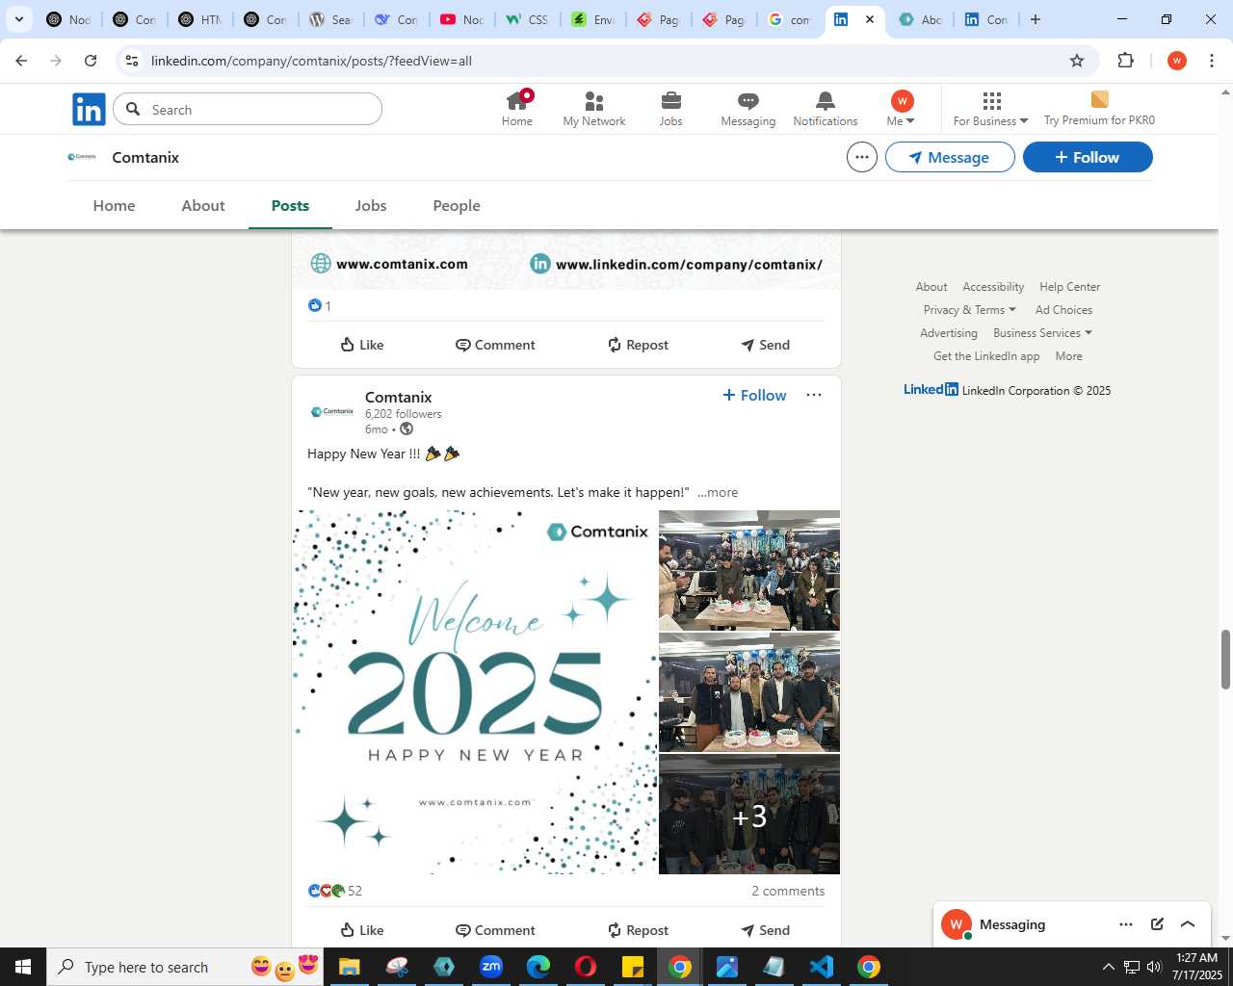This screenshot has height=986, width=1233.
Task: Send the upper post
Action: click(x=765, y=345)
